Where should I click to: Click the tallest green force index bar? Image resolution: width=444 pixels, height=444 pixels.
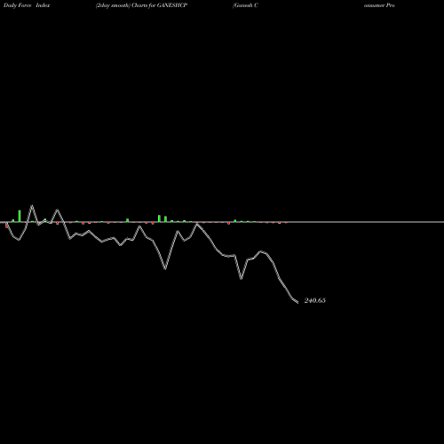[20, 216]
